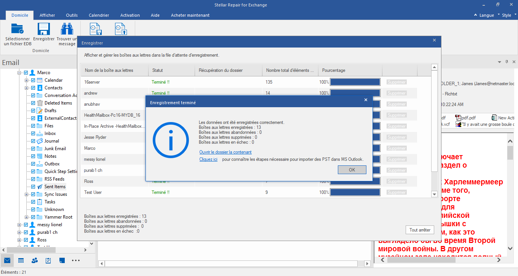Toggle the Sync Issues checkbox

pos(33,194)
